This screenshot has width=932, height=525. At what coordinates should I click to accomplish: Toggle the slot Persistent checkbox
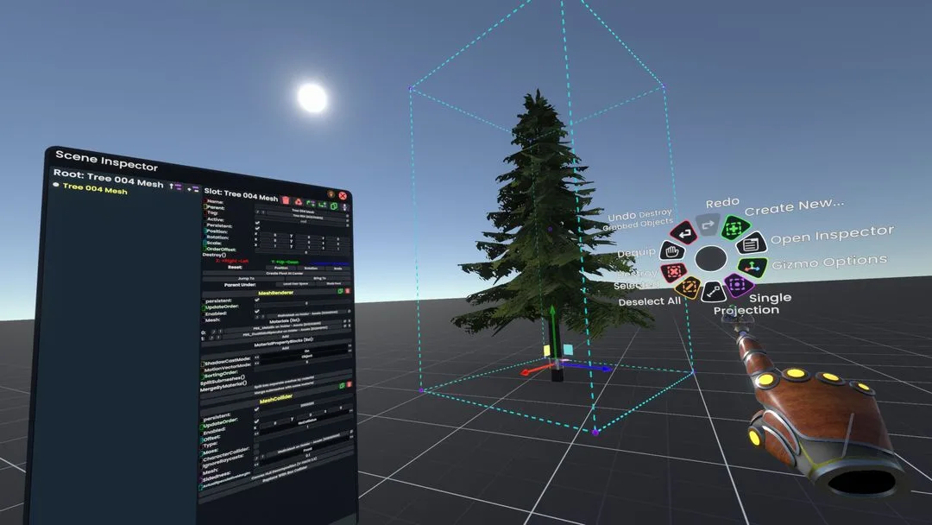257,228
